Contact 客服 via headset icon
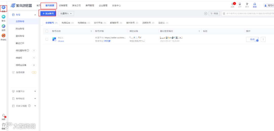Image resolution: width=274 pixels, height=131 pixels. click(x=255, y=5)
